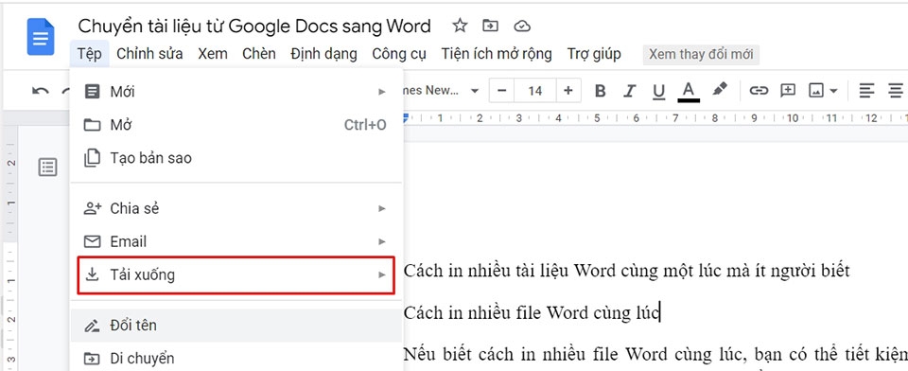
Task: Align text to the left
Action: [866, 91]
